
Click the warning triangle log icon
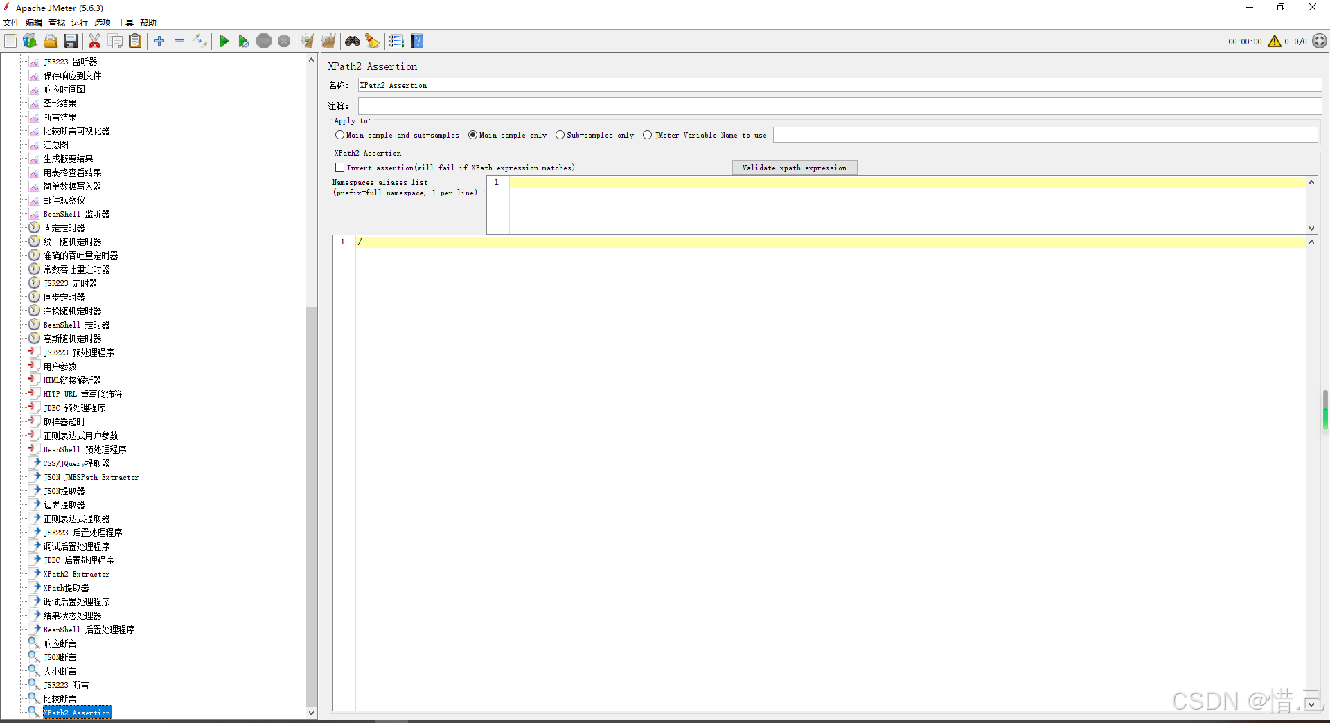click(1275, 42)
